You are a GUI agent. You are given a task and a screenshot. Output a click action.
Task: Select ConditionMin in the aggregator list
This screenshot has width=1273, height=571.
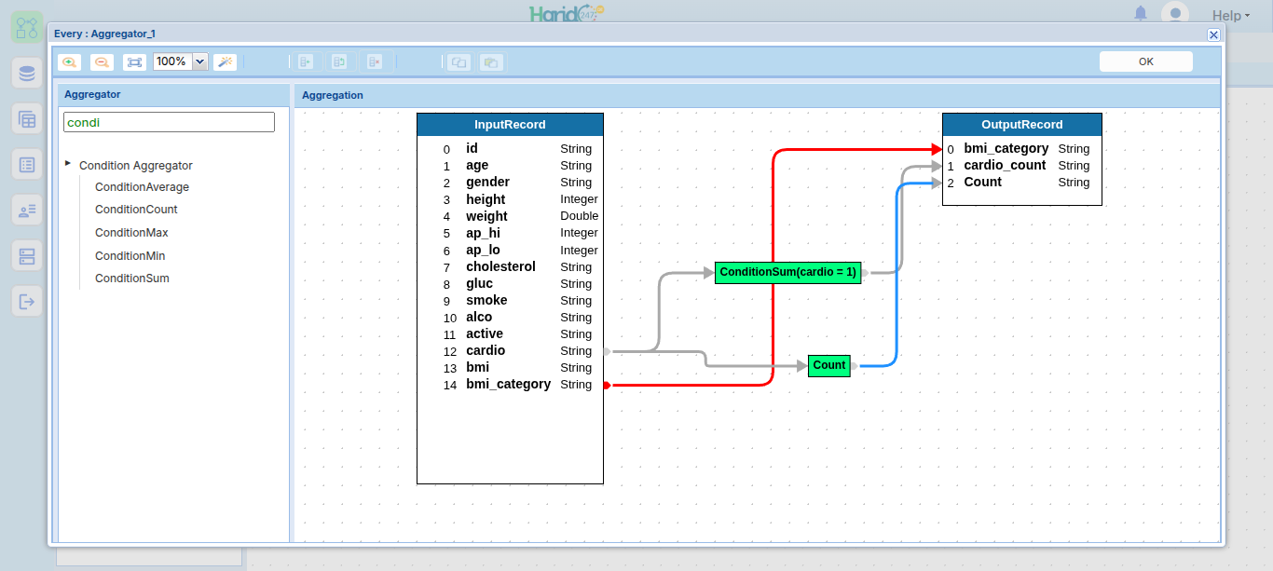pos(130,256)
